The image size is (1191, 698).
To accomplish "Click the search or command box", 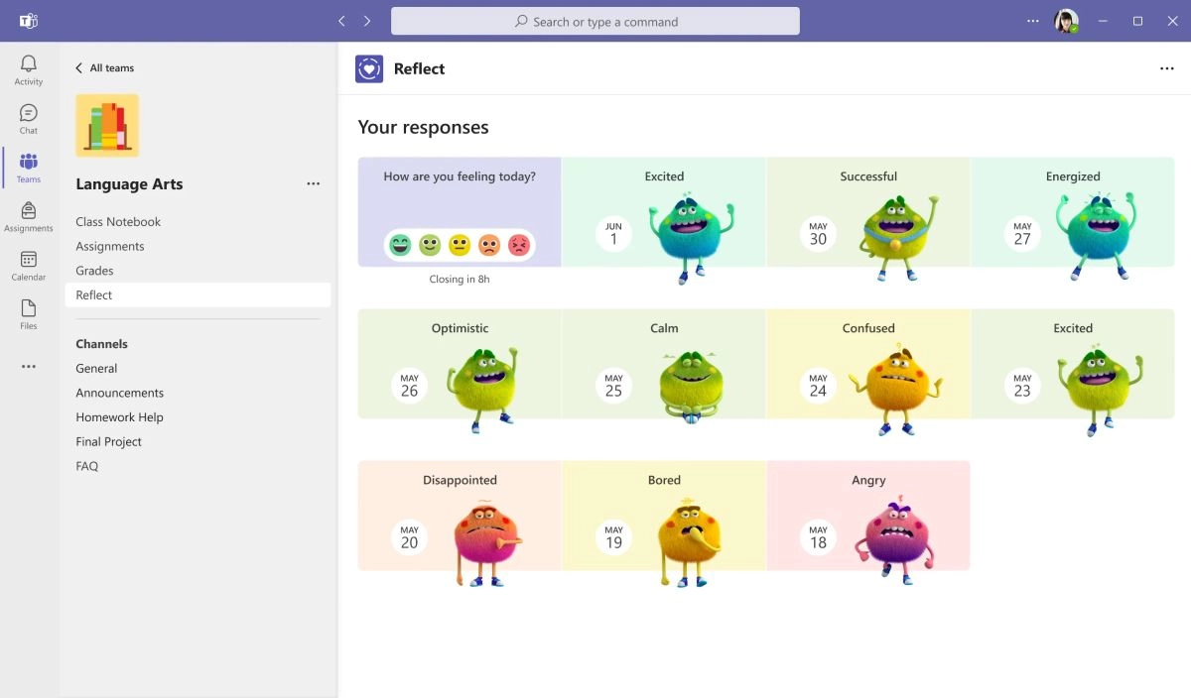I will [x=595, y=21].
